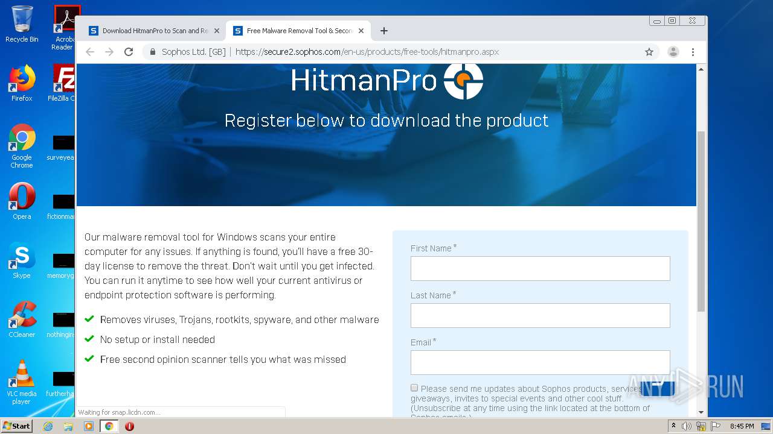Open the FileZilla desktop shortcut
Image resolution: width=773 pixels, height=434 pixels.
coord(62,83)
